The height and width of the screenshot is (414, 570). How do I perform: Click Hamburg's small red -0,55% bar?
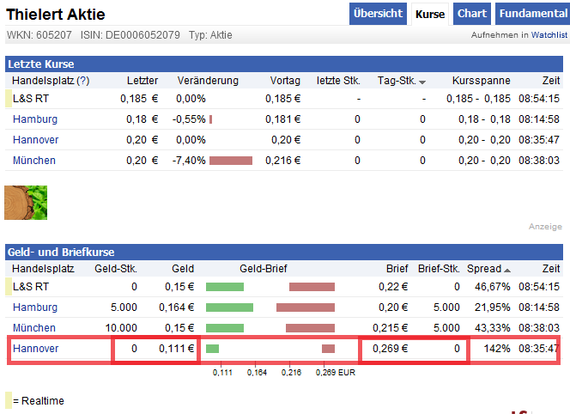[211, 119]
